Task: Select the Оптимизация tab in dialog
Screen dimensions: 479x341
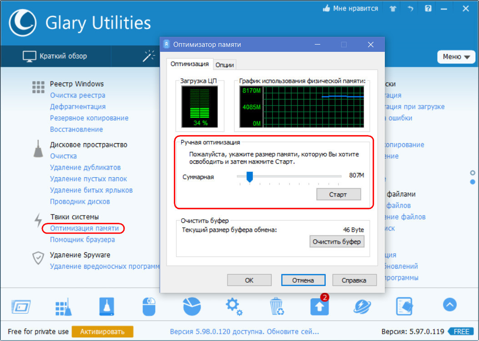Action: pos(189,64)
